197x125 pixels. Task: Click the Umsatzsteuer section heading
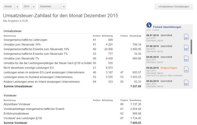12,31
